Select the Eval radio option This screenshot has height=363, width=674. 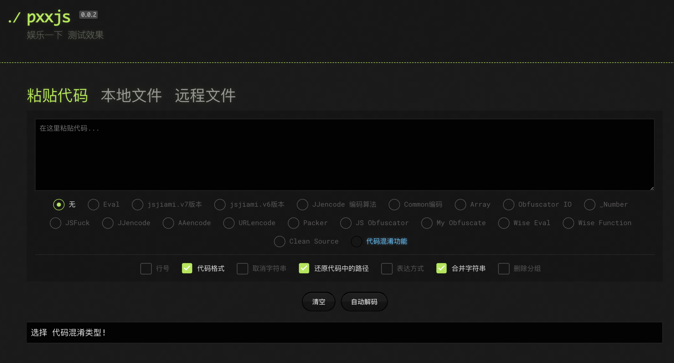tap(93, 205)
